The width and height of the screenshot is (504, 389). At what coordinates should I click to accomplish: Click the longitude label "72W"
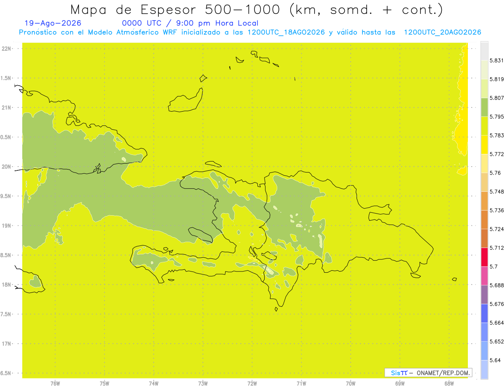252,383
